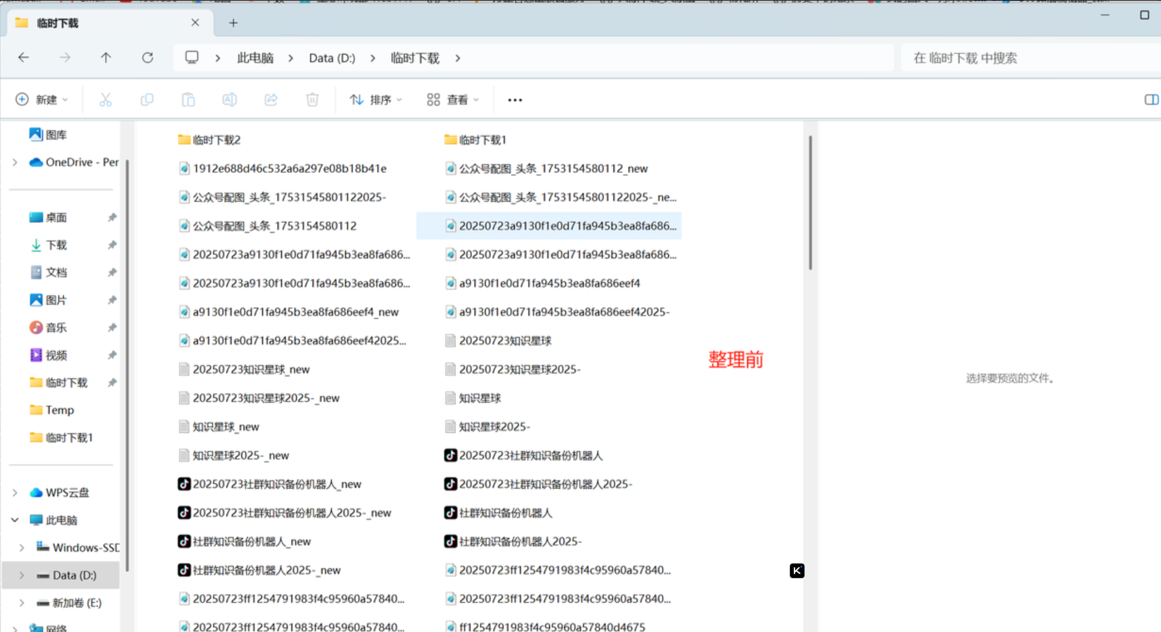This screenshot has width=1161, height=632.
Task: Delete the selected file with the trash icon
Action: [x=312, y=99]
